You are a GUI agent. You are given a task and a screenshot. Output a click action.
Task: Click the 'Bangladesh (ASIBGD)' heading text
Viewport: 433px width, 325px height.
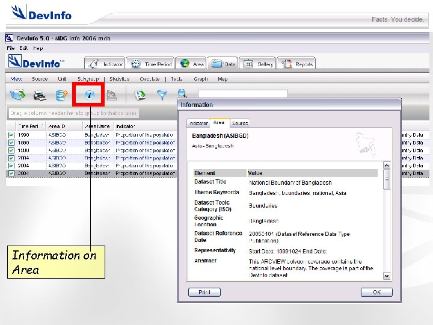[220, 135]
